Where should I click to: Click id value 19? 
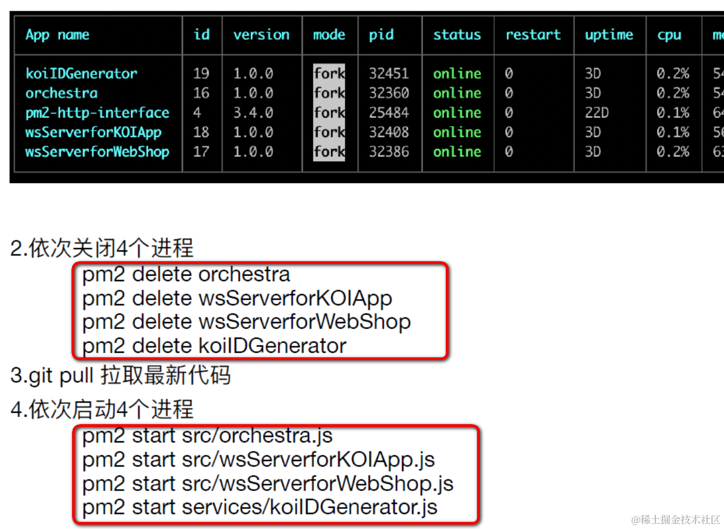tap(201, 74)
